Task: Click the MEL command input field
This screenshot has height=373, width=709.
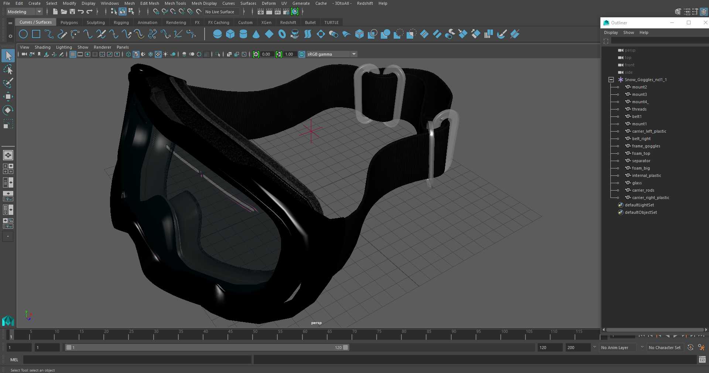Action: tap(137, 359)
